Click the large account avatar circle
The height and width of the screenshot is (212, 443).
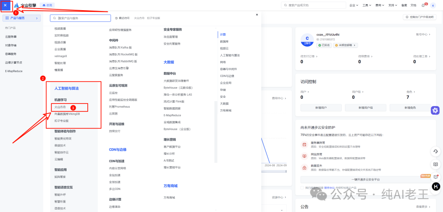click(307, 40)
